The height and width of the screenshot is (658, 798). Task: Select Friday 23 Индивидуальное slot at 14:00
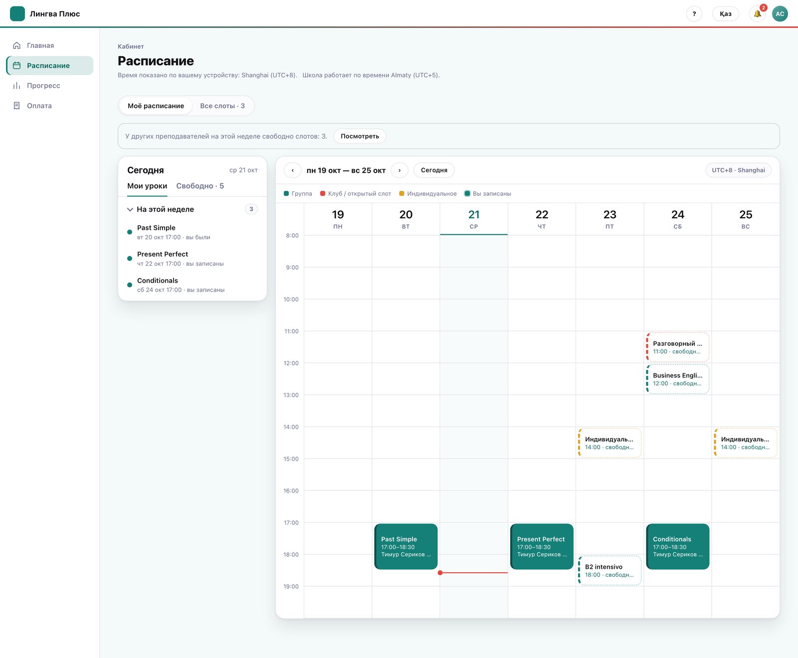coord(609,443)
